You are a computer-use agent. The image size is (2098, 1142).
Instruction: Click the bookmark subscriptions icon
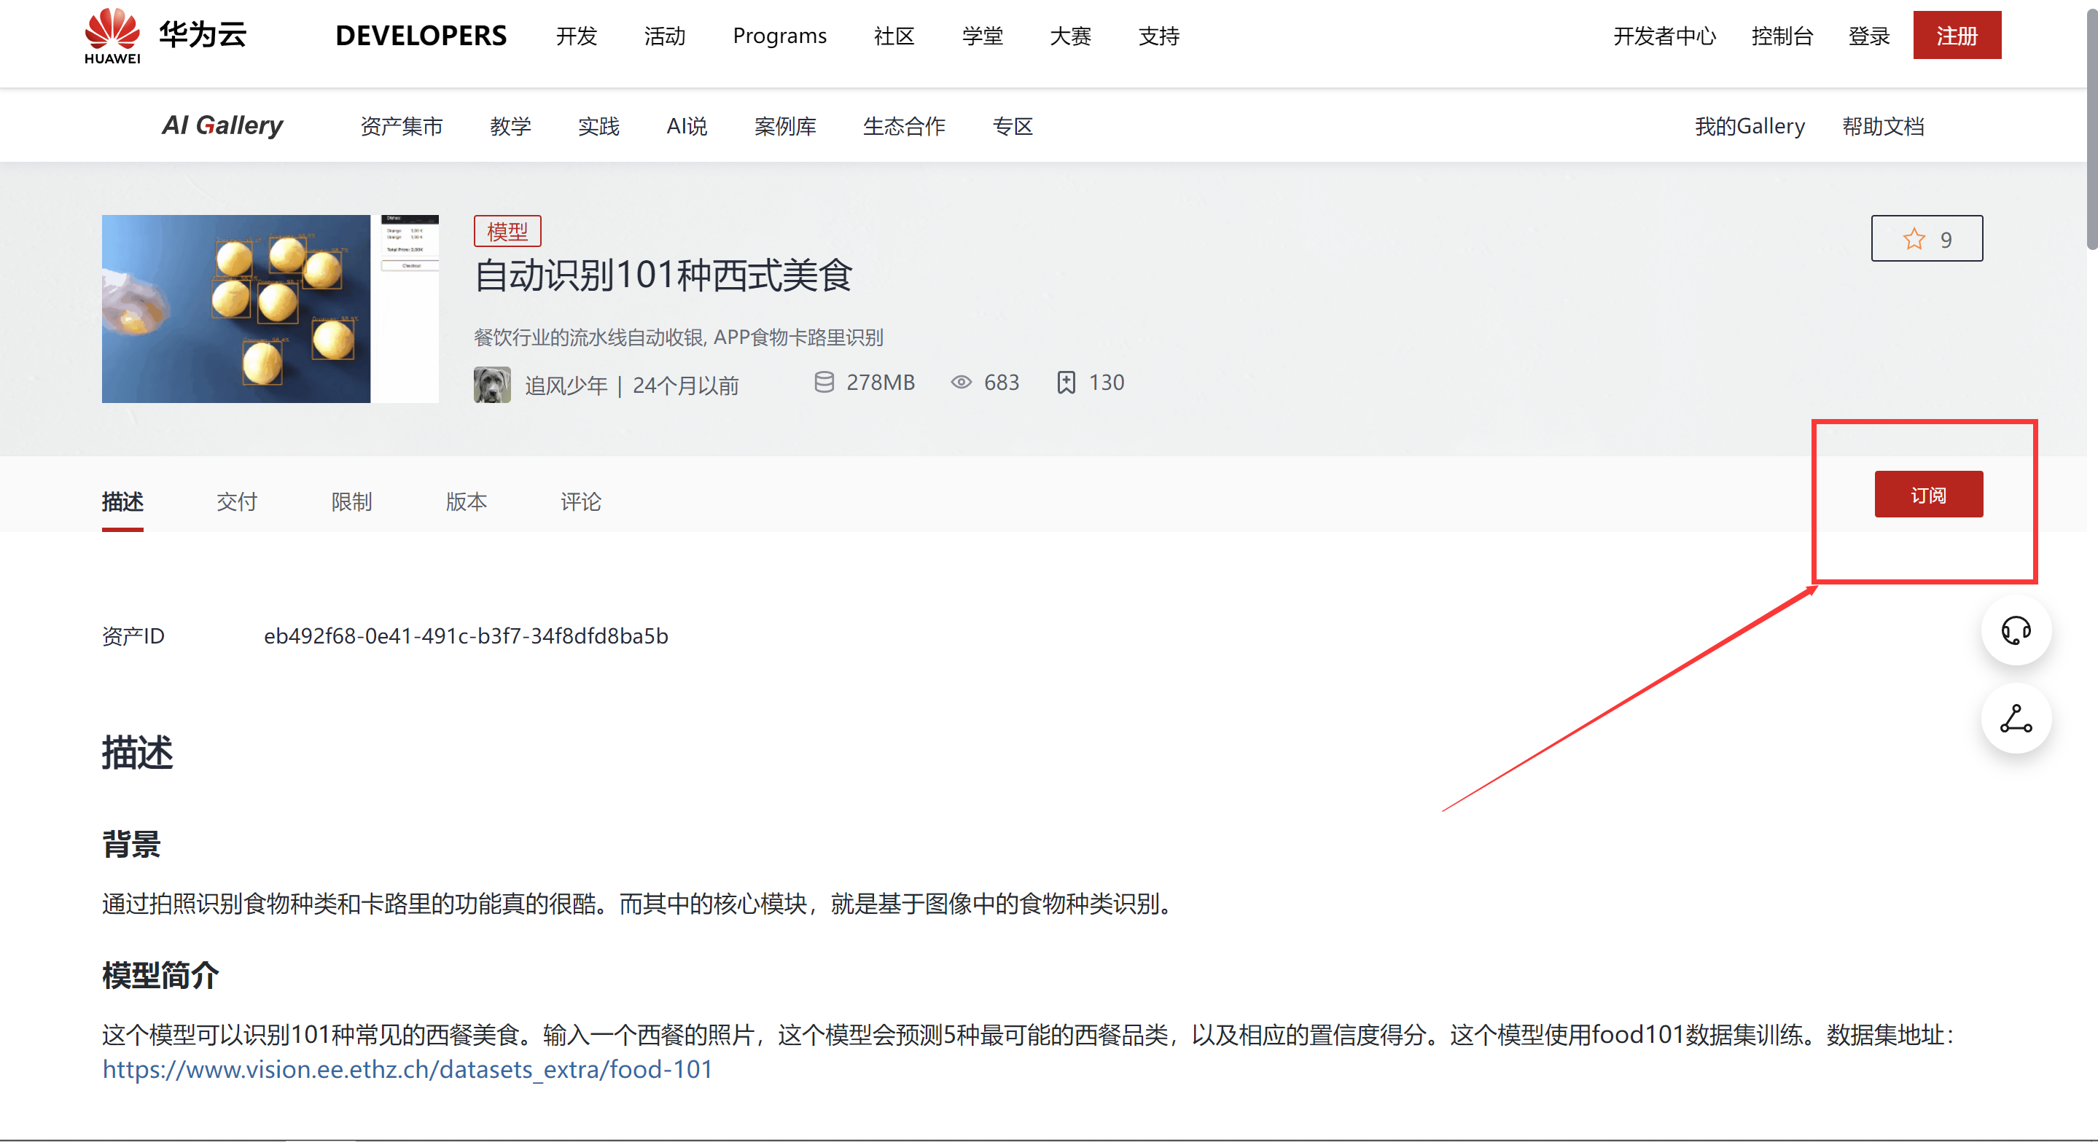coord(1065,383)
